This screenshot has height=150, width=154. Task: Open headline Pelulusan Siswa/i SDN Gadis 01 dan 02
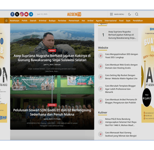pyautogui.click(x=52, y=112)
